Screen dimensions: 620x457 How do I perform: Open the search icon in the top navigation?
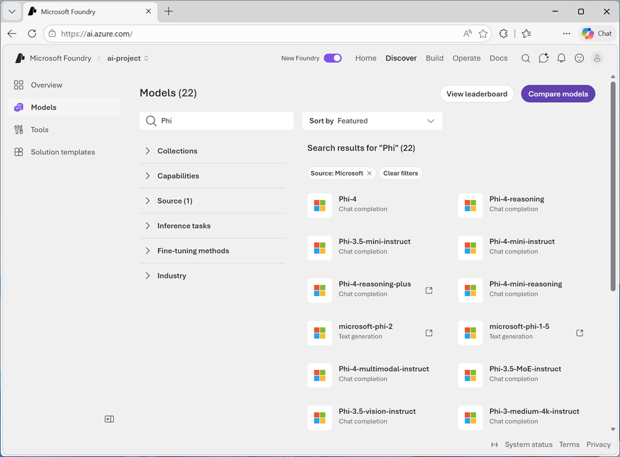point(526,58)
